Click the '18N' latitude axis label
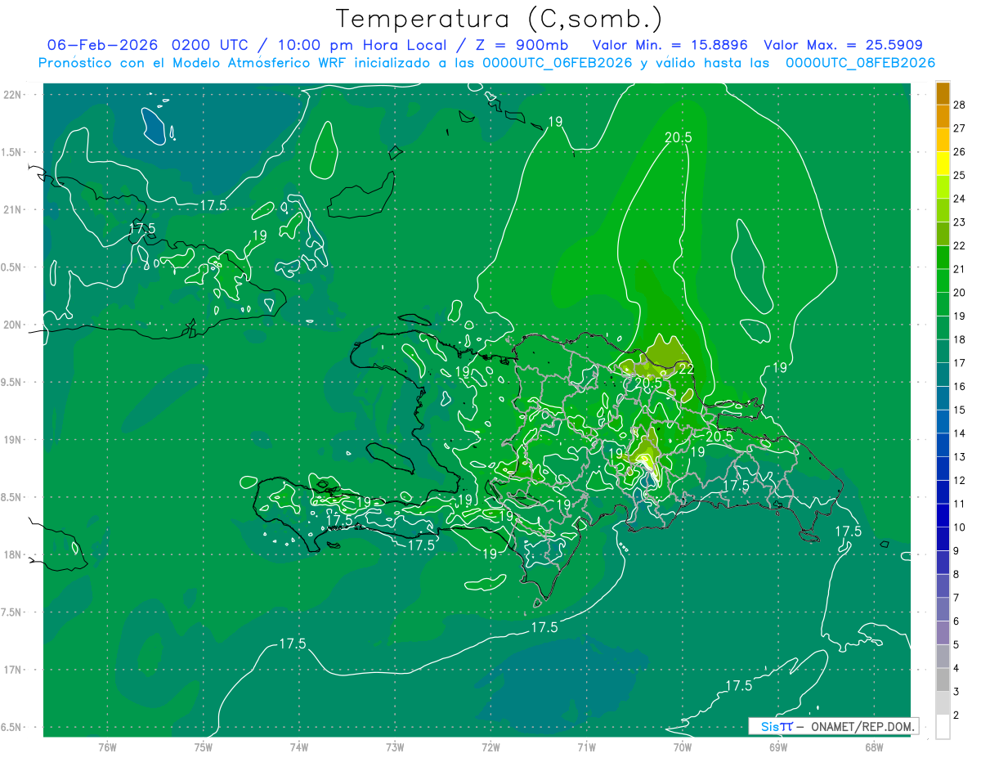Screen dimensions: 981x758 click(x=13, y=555)
